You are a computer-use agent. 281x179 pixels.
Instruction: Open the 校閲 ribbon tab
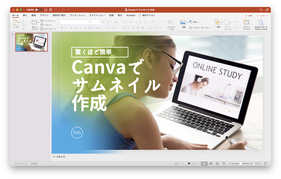click(111, 15)
